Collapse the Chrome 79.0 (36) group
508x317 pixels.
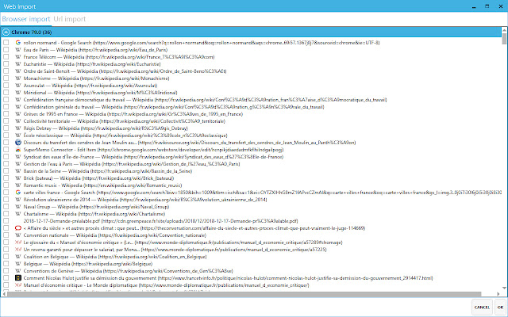[6, 32]
